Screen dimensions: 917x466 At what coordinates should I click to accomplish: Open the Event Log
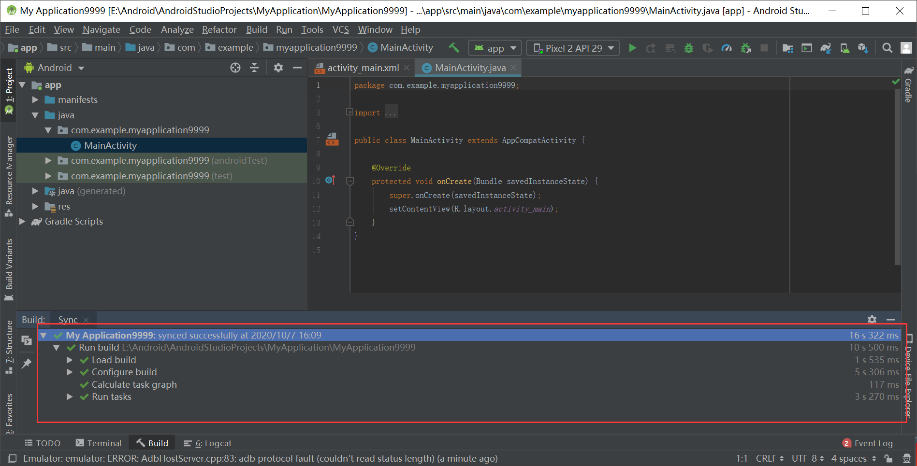[x=873, y=443]
